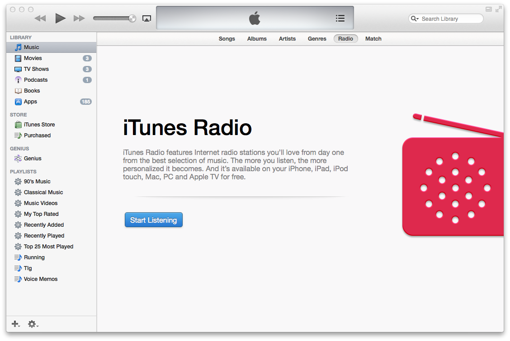Open the TV Shows library

[36, 69]
